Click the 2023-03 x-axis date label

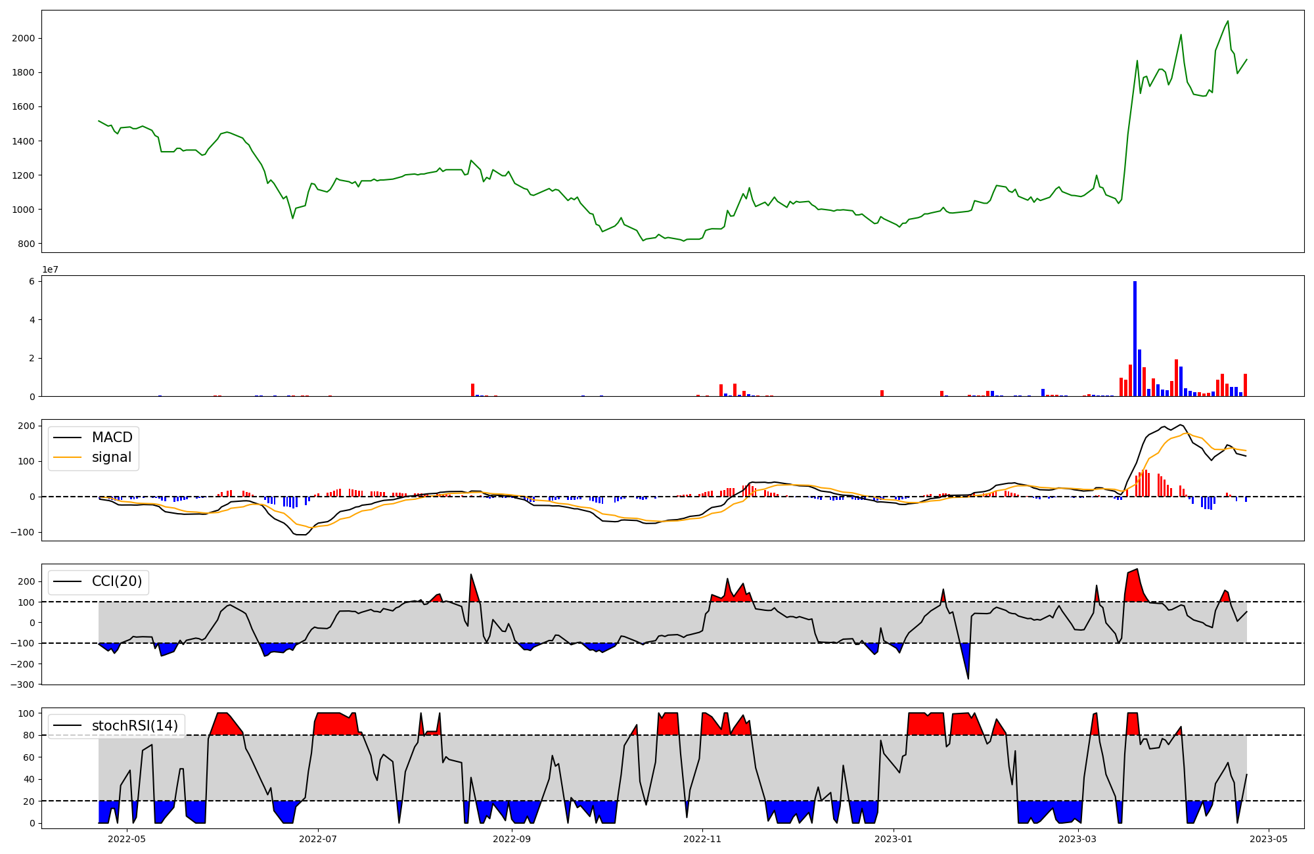(x=1078, y=839)
